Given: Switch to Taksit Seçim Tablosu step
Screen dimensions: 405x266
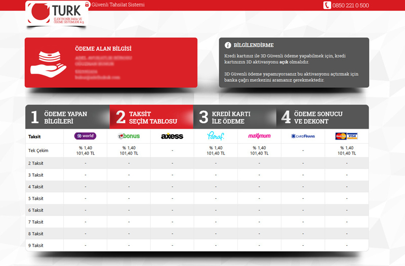Looking at the screenshot, I should pos(151,117).
